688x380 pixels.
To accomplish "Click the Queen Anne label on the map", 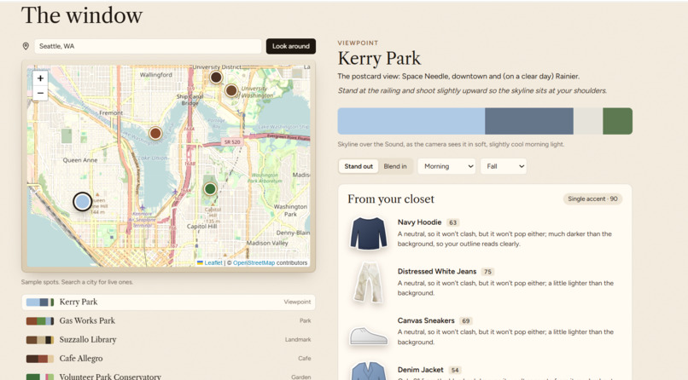I will [80, 160].
